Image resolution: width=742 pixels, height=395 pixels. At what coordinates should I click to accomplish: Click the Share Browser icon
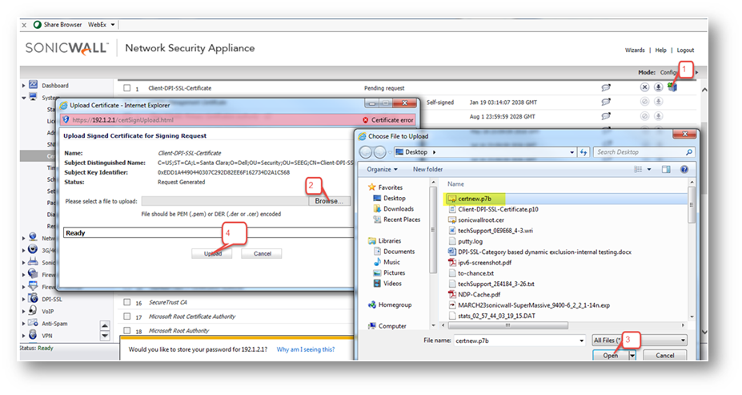[x=37, y=25]
